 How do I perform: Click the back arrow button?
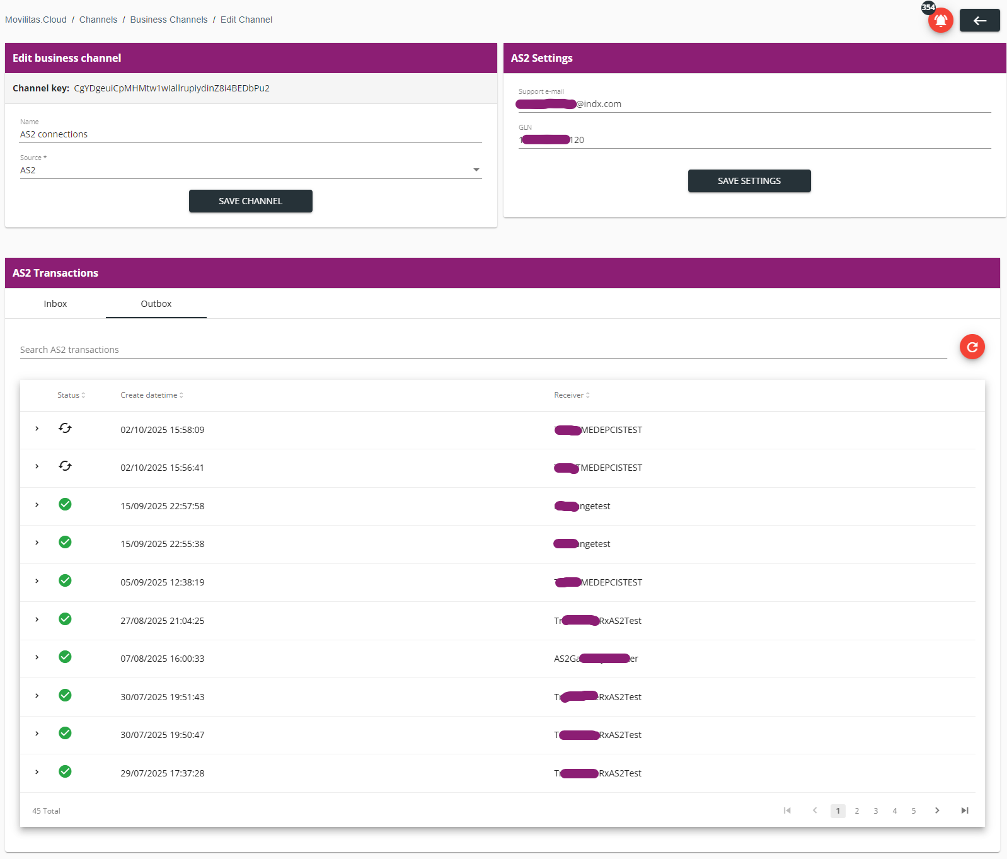979,20
